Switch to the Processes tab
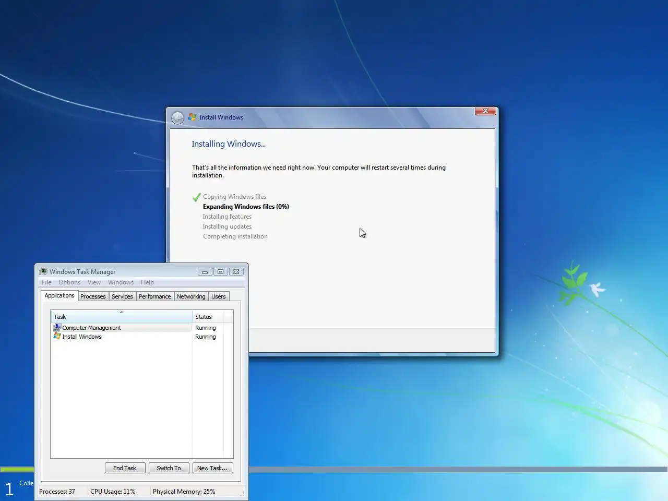The width and height of the screenshot is (668, 501). tap(93, 296)
